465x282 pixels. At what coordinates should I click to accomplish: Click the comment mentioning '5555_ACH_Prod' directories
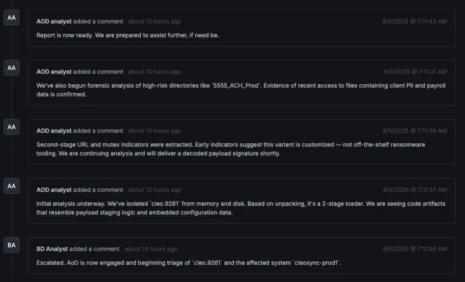239,90
